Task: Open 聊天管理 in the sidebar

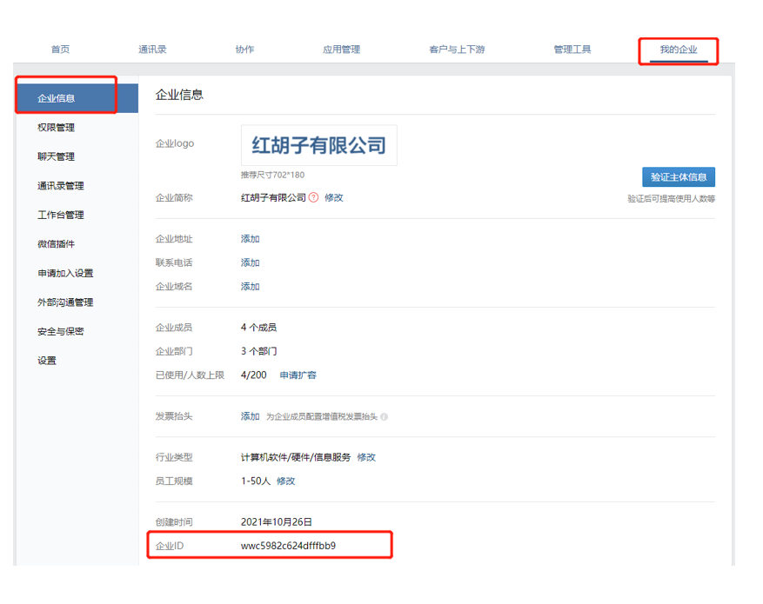Action: (56, 156)
